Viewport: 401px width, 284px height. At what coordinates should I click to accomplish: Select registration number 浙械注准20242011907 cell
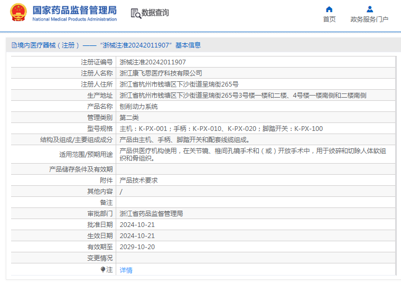[x=153, y=62]
